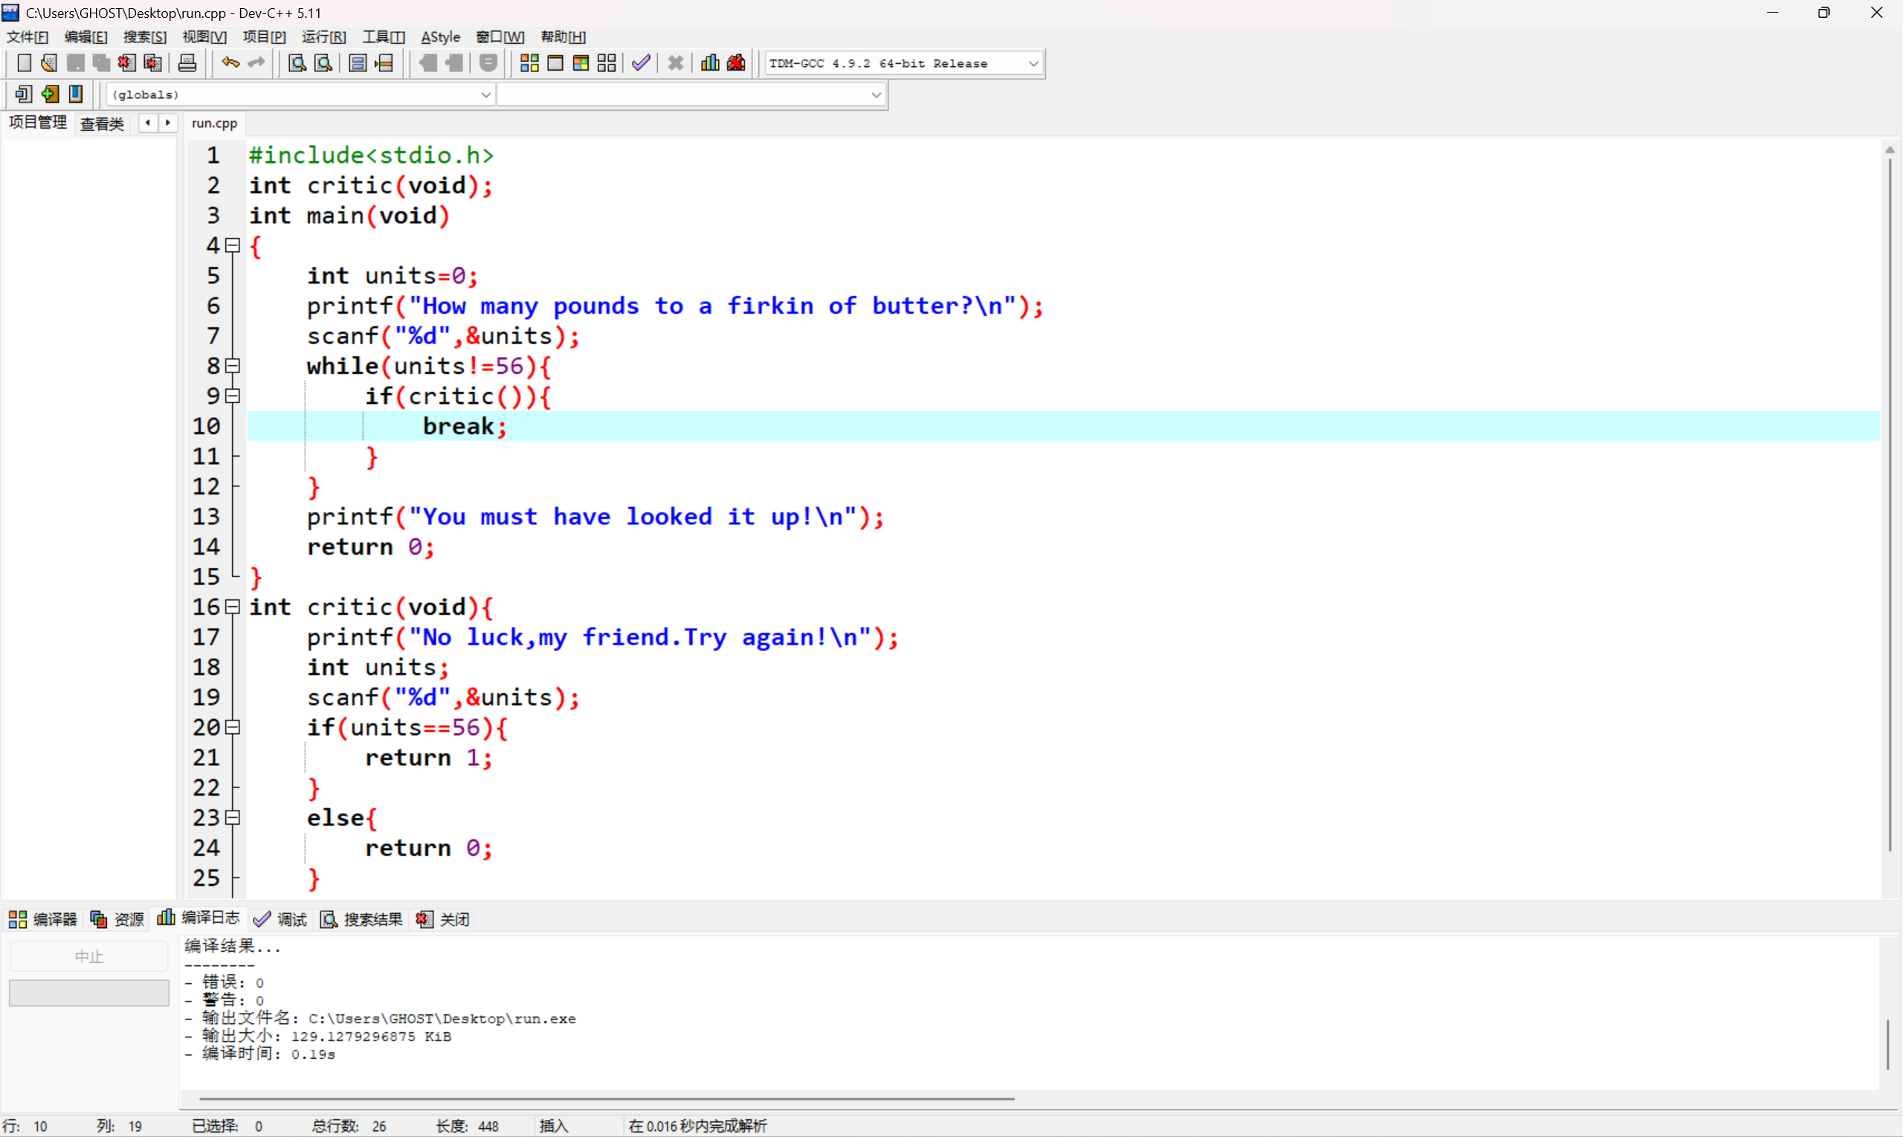Click the Compile four-squares icon
The width and height of the screenshot is (1904, 1137).
(529, 64)
